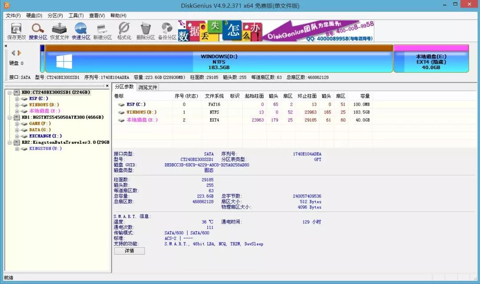The image size is (480, 284).
Task: Open the 分区(P) menu
Action: pyautogui.click(x=56, y=16)
